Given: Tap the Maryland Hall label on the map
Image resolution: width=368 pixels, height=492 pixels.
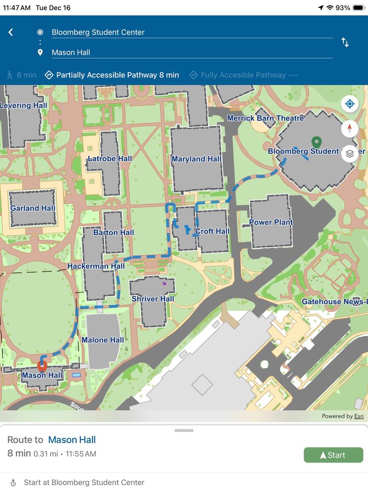Looking at the screenshot, I should click(196, 159).
